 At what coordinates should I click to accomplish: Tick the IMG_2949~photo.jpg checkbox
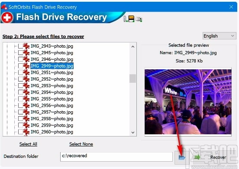20,66
